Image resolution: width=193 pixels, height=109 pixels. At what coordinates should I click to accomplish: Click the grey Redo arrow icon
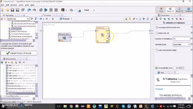[34, 10]
